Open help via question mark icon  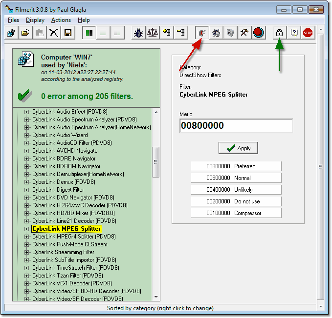coord(294,33)
